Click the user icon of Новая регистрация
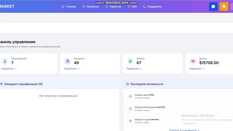Screen dimensions: 233x131 pyautogui.click(x=130, y=108)
